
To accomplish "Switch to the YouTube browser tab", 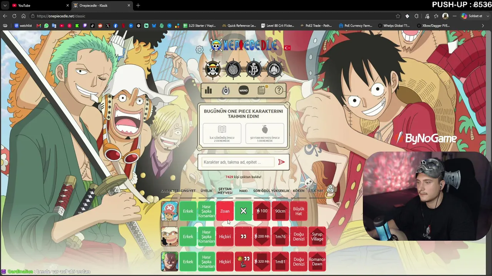I will pyautogui.click(x=40, y=5).
